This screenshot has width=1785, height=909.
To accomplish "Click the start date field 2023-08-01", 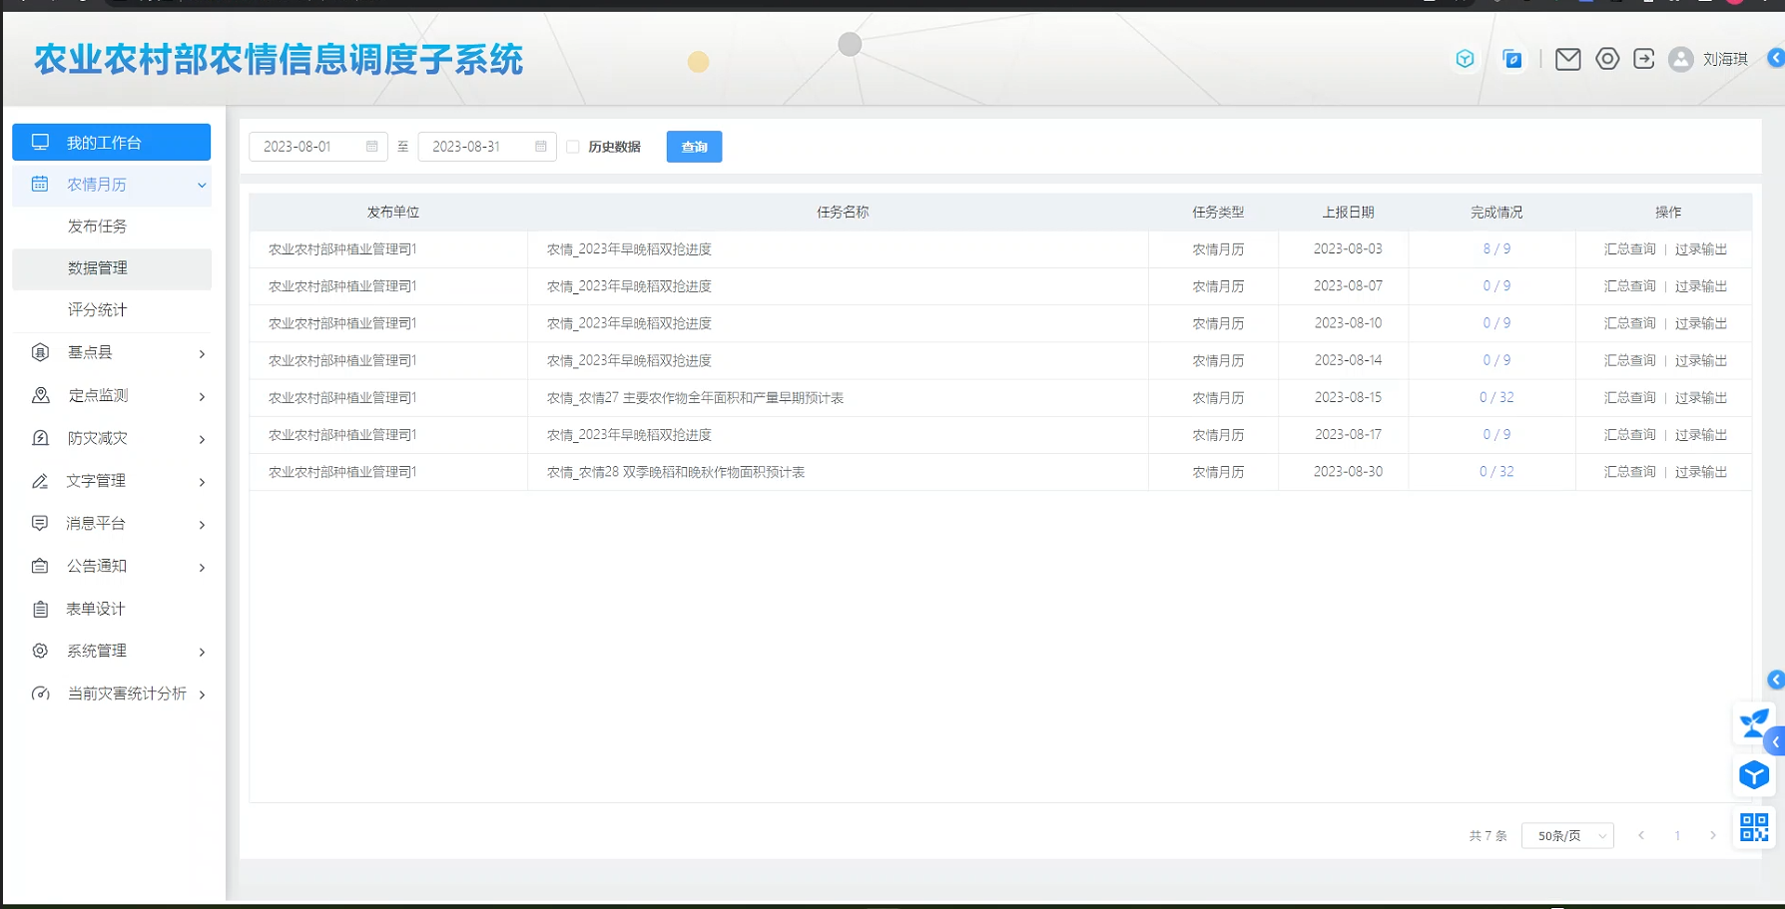I will tap(317, 147).
